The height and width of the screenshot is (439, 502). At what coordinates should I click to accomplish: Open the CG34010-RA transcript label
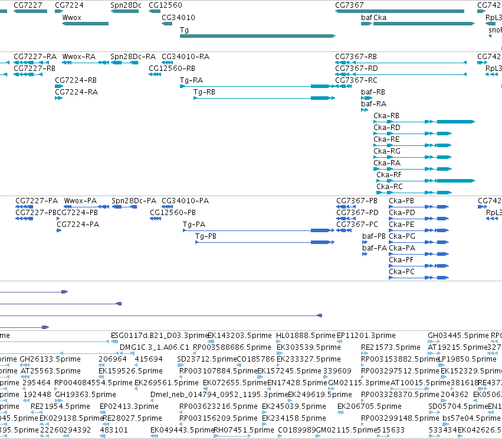186,57
